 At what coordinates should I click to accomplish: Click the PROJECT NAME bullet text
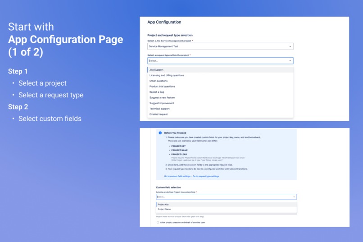pyautogui.click(x=179, y=150)
